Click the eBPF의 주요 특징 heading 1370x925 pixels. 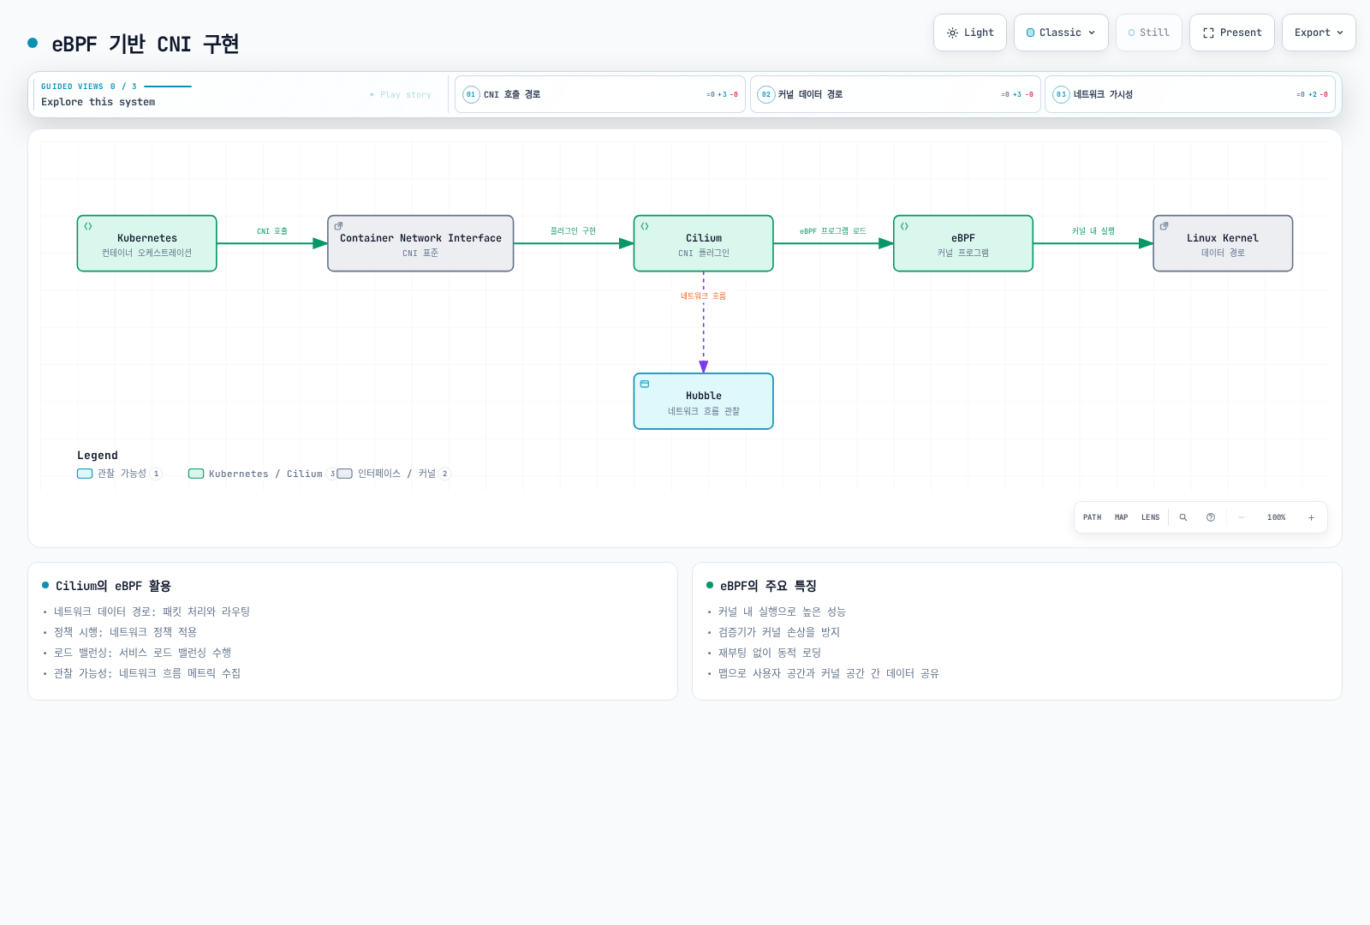(x=768, y=586)
